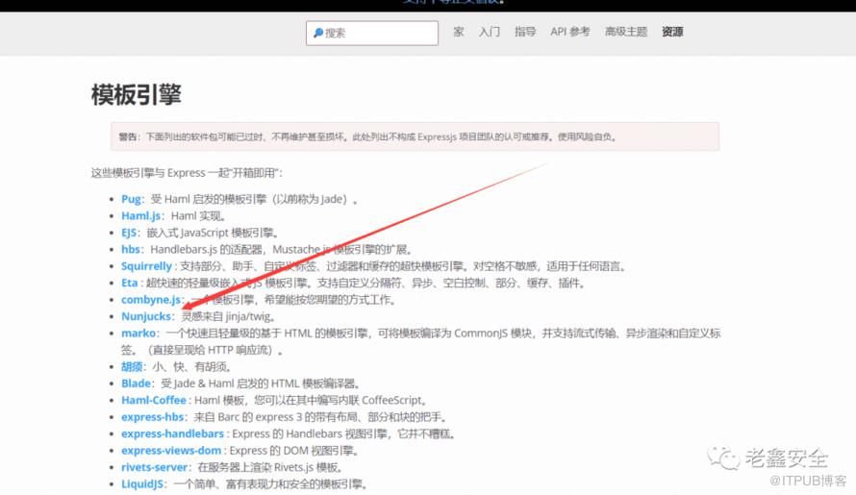Open the Haml.js link

coord(140,216)
